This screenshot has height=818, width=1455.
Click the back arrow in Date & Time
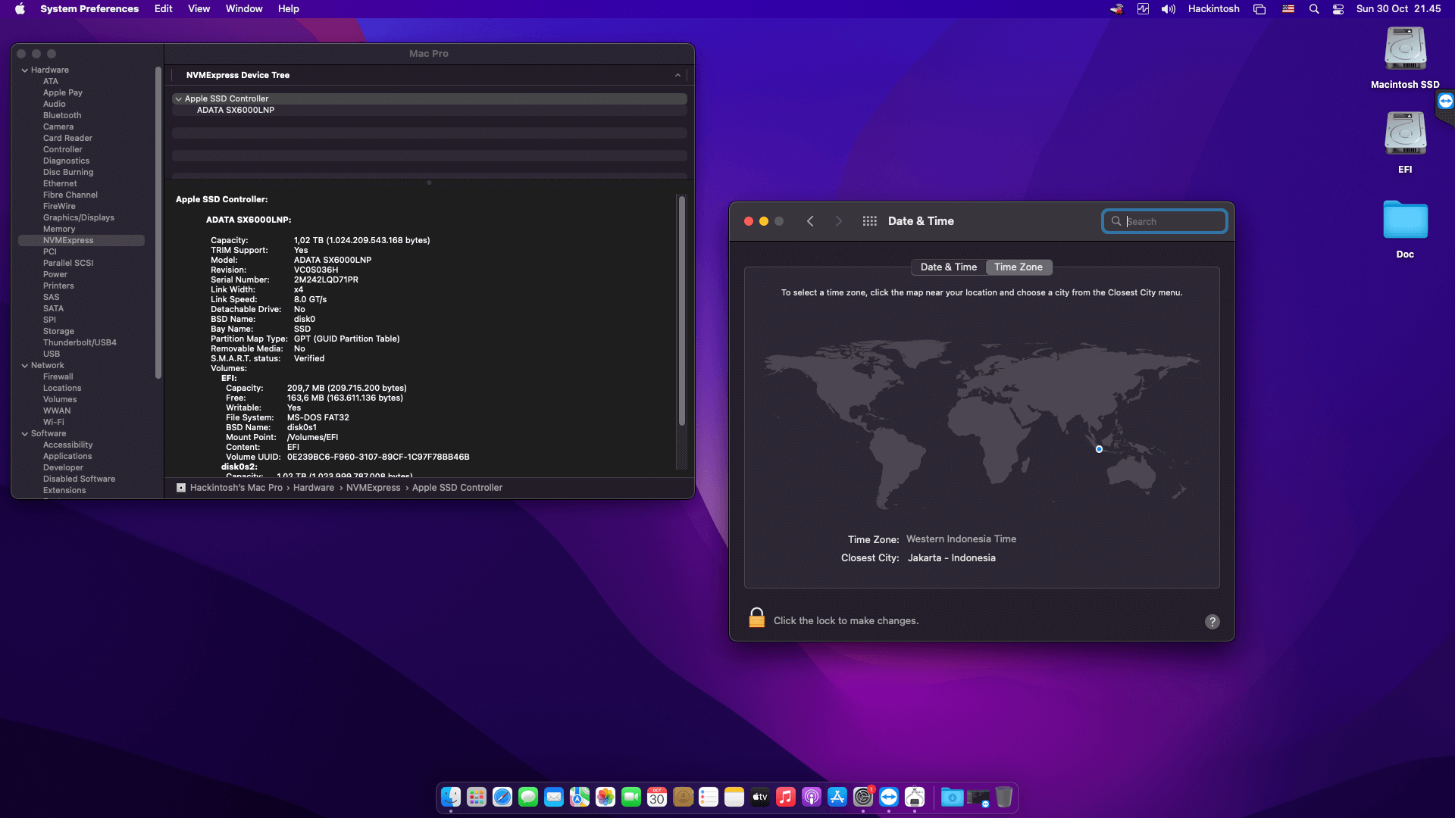(x=810, y=221)
